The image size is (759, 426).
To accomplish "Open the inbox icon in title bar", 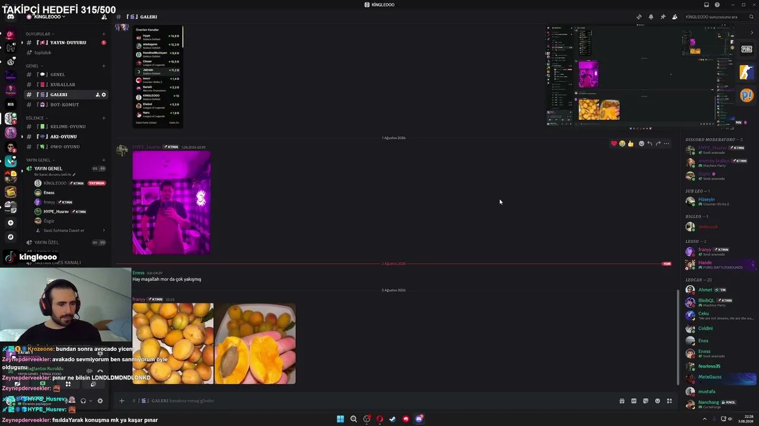I will (706, 5).
